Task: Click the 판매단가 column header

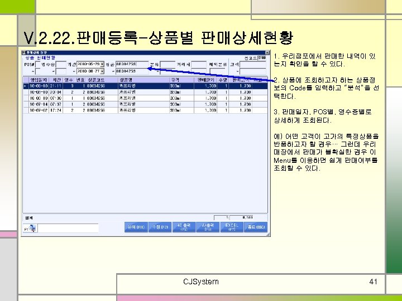Action: [x=205, y=80]
